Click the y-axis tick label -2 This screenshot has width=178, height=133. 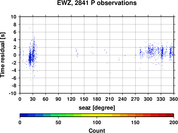[14, 63]
